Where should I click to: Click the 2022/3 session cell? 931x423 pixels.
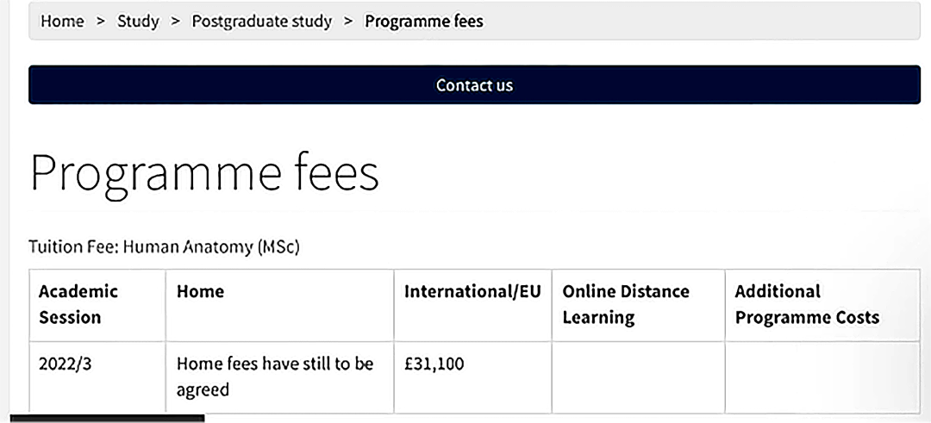[x=97, y=377]
